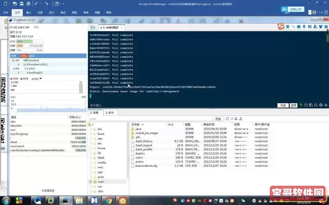
Task: Click the soft keyboard icon on Sogou bar
Action: [x=310, y=27]
